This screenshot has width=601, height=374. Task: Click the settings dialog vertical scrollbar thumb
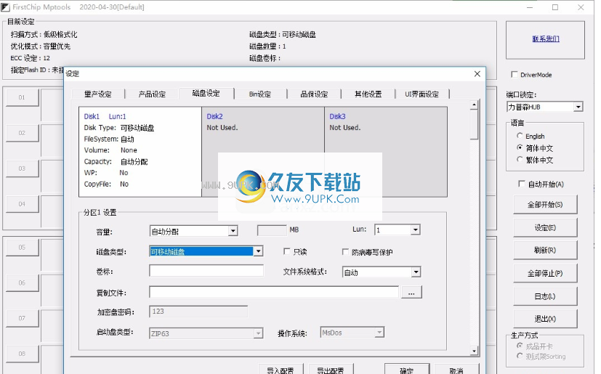click(x=474, y=124)
